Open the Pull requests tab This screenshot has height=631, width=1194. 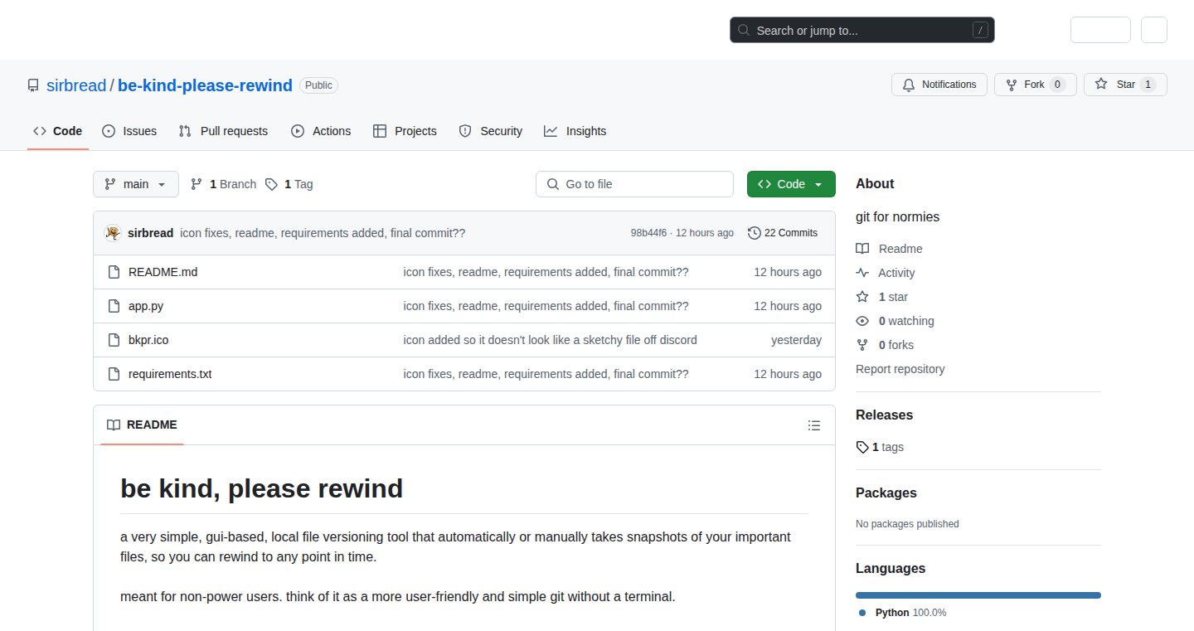pyautogui.click(x=223, y=131)
